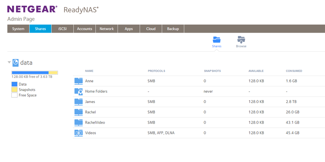Click the Videos share name

coord(91,133)
